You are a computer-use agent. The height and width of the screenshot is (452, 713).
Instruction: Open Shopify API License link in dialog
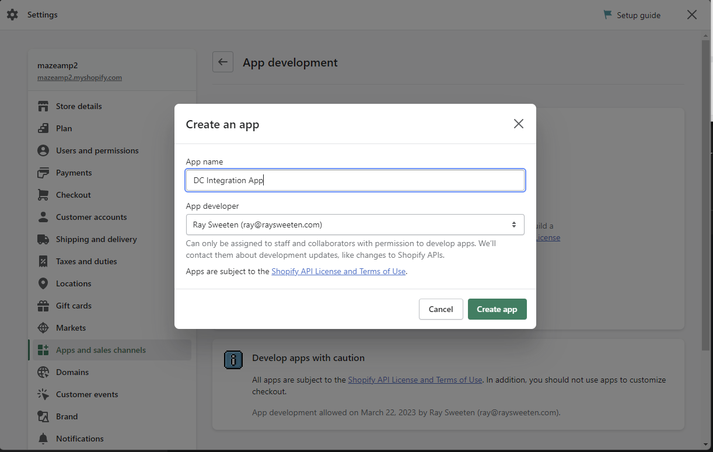point(338,271)
